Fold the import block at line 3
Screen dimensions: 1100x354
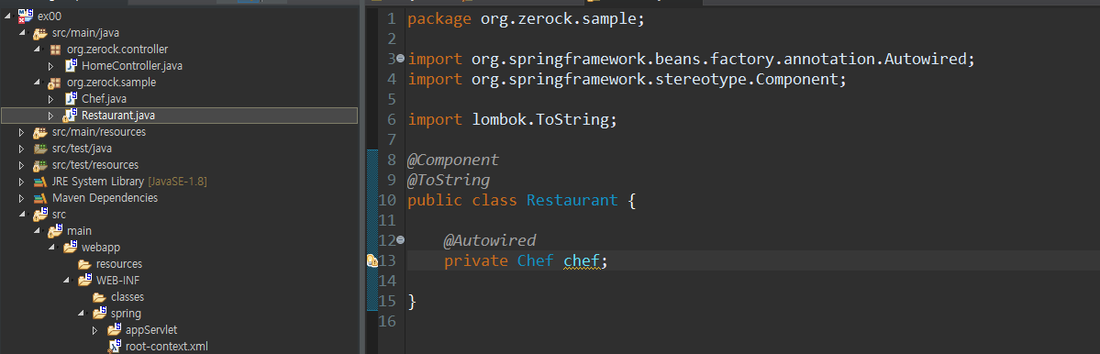coord(400,59)
